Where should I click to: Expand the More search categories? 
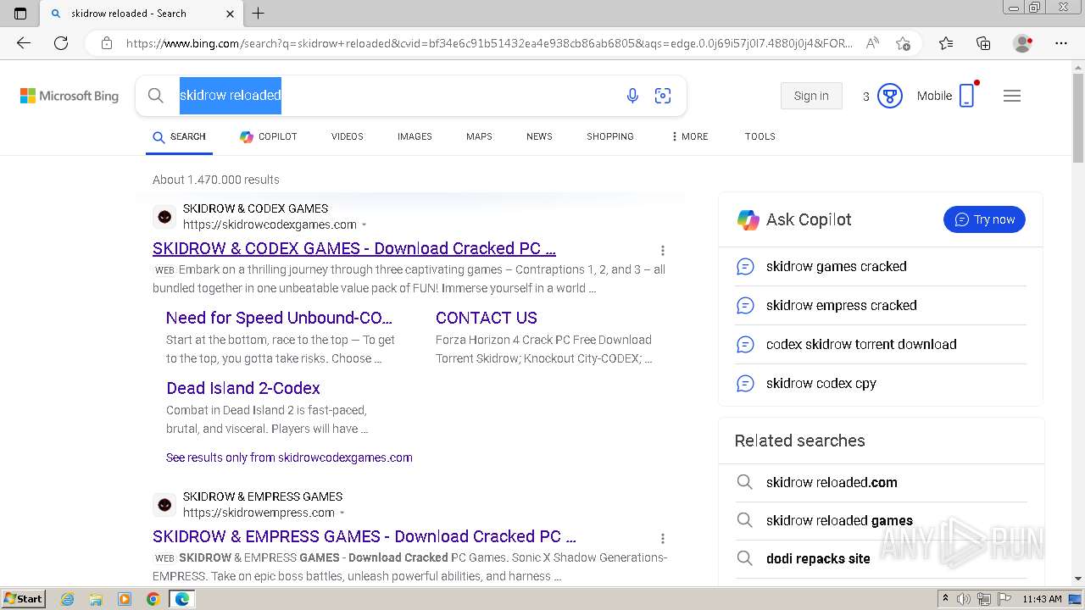(689, 136)
